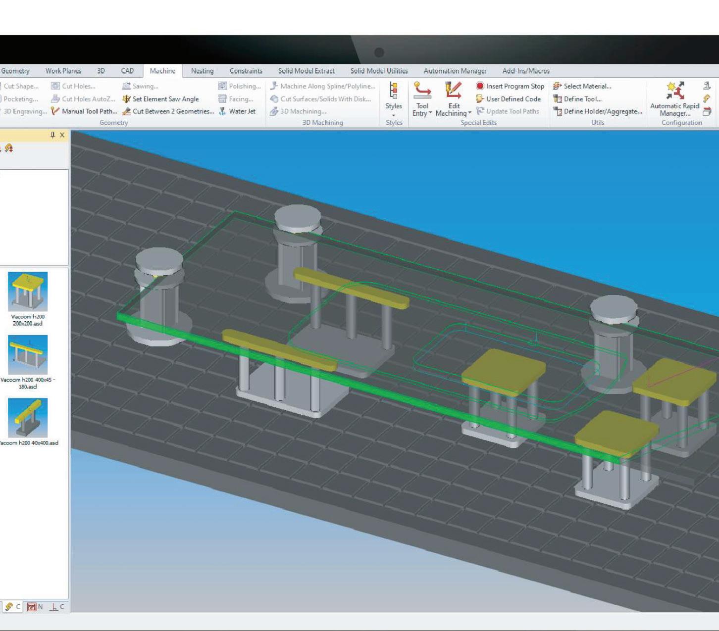The height and width of the screenshot is (631, 719).
Task: Open the Polishing operation
Action: (240, 86)
